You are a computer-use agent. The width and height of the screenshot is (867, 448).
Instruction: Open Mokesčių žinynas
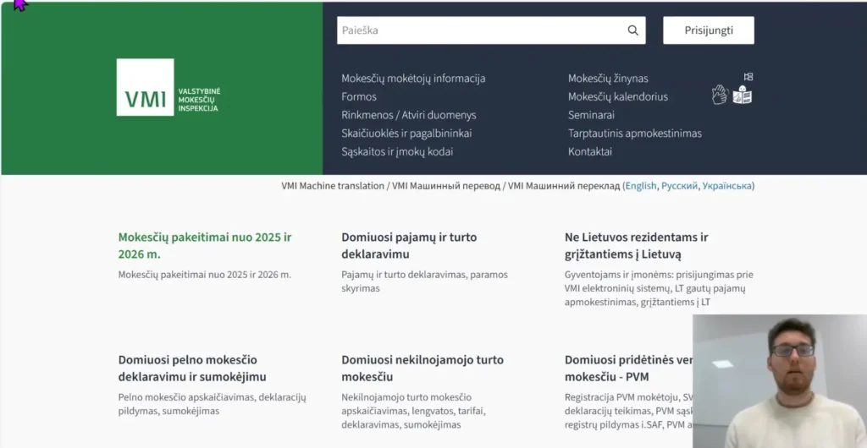pos(608,79)
